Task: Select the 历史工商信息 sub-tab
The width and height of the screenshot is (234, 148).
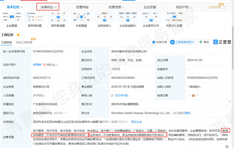Action: 24,42
